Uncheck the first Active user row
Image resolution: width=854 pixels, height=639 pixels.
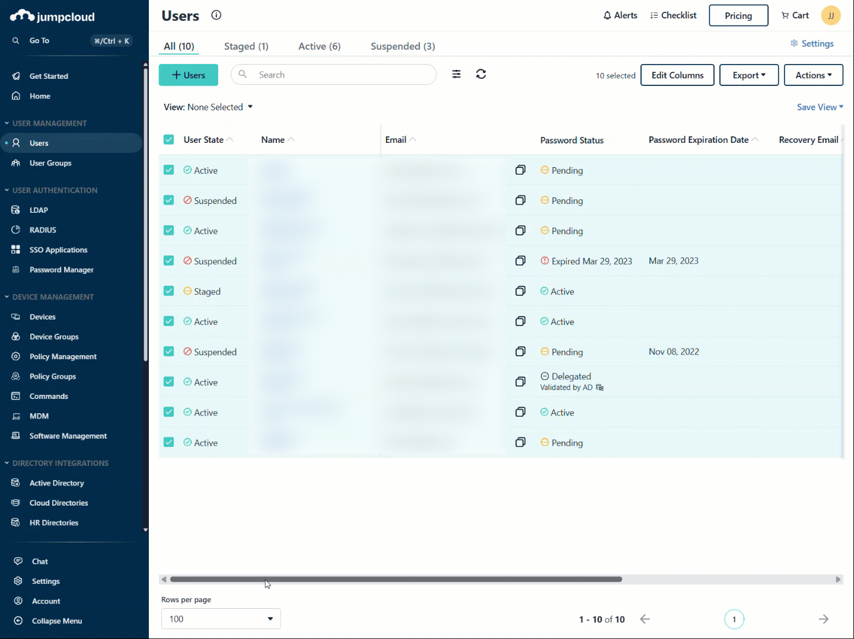pos(169,170)
